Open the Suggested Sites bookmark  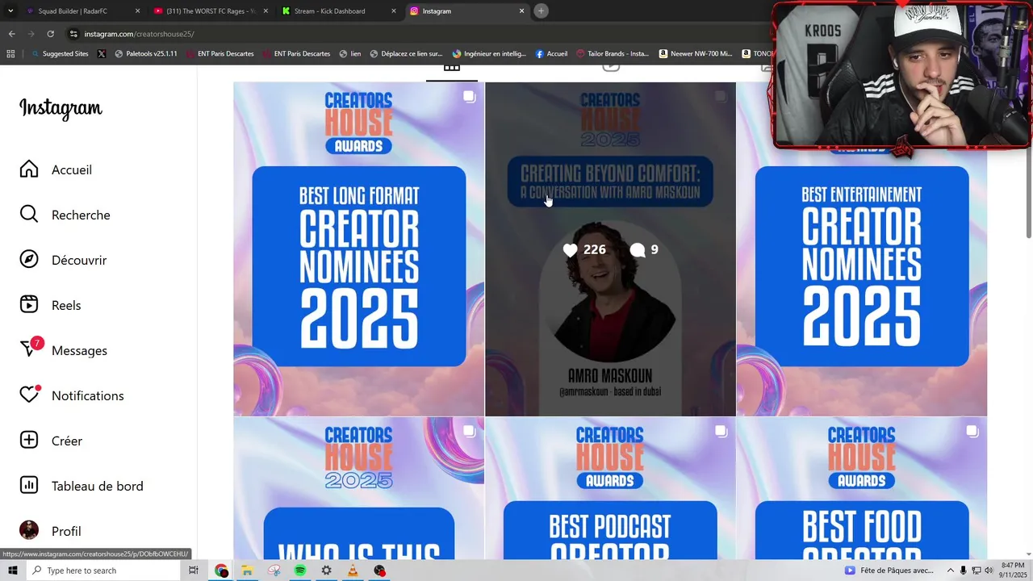(60, 53)
